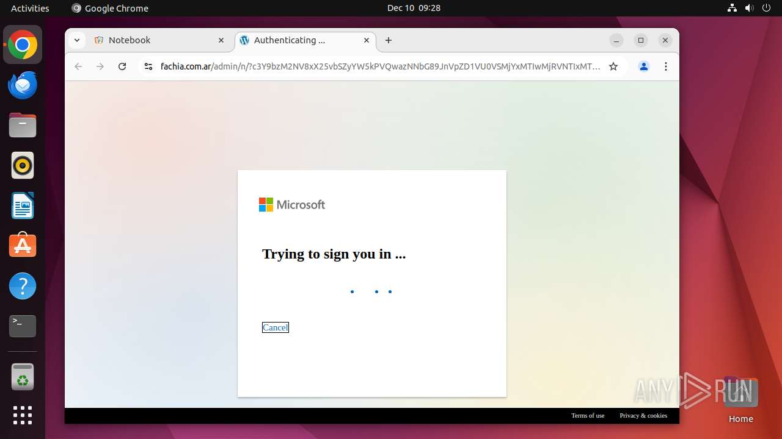Viewport: 782px width, 439px height.
Task: Open Google Chrome app menu in top bar
Action: point(110,8)
